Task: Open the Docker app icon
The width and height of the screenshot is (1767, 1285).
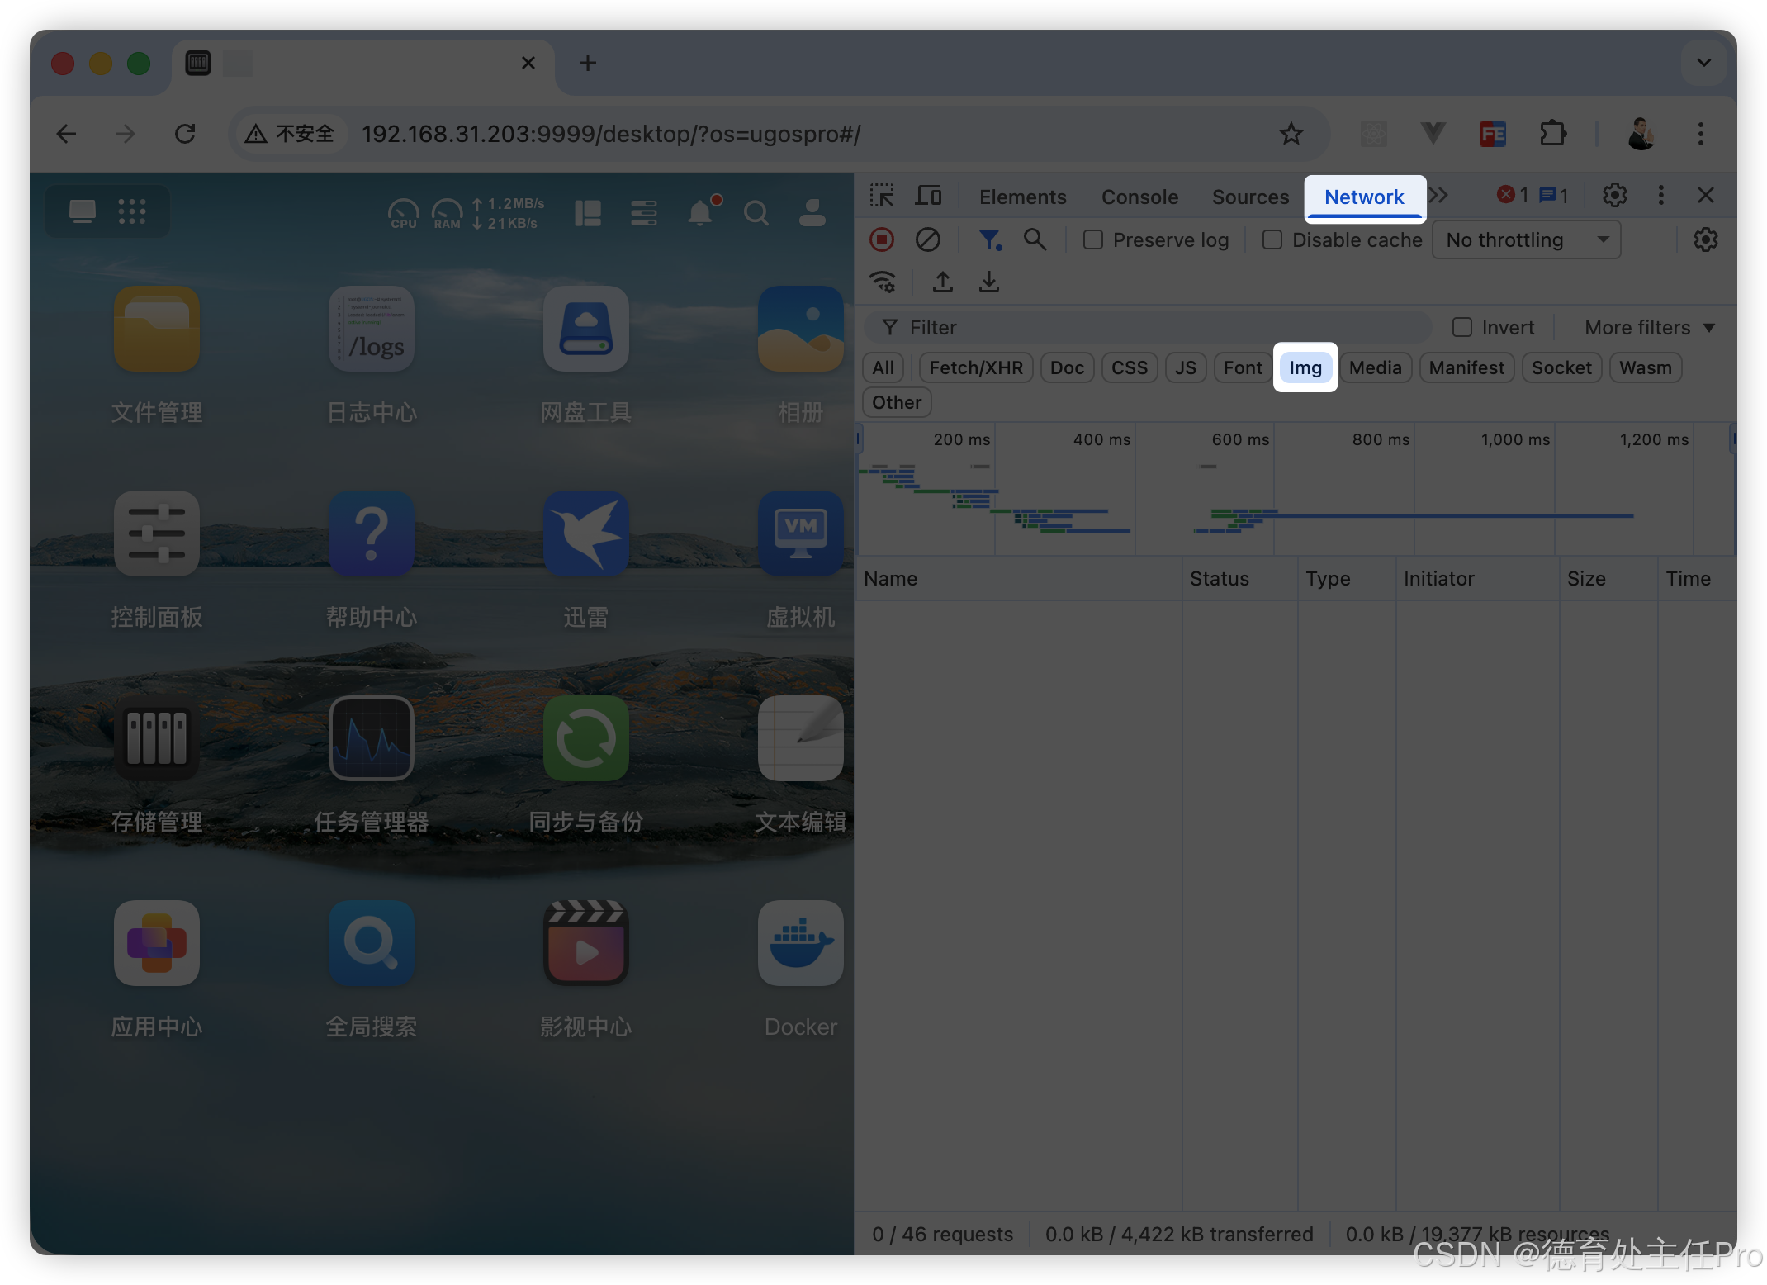Action: 799,943
